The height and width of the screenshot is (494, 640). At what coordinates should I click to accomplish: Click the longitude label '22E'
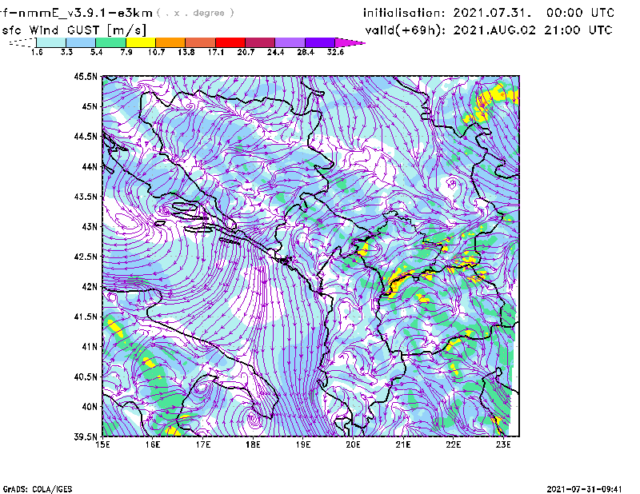(453, 444)
